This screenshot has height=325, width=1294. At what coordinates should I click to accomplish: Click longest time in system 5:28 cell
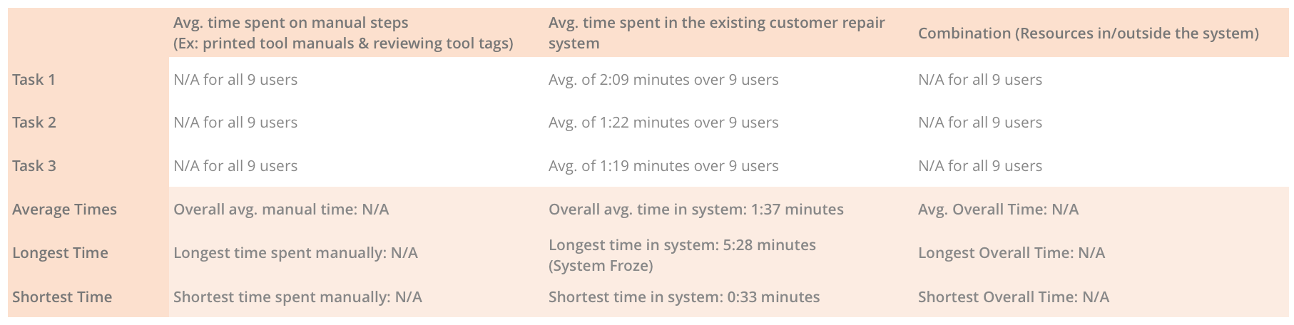point(682,255)
